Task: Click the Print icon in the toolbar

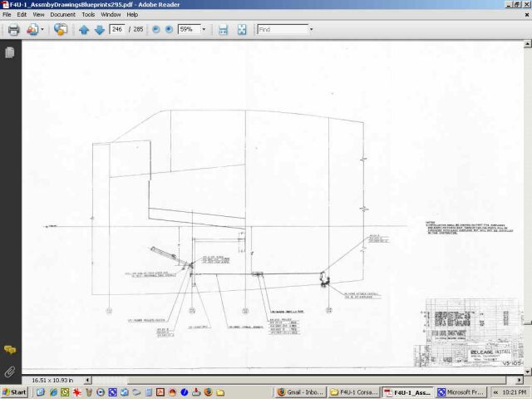Action: pyautogui.click(x=13, y=30)
